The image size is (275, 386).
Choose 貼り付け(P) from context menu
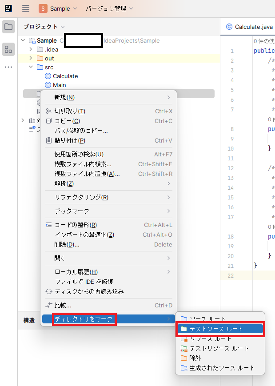click(x=108, y=140)
